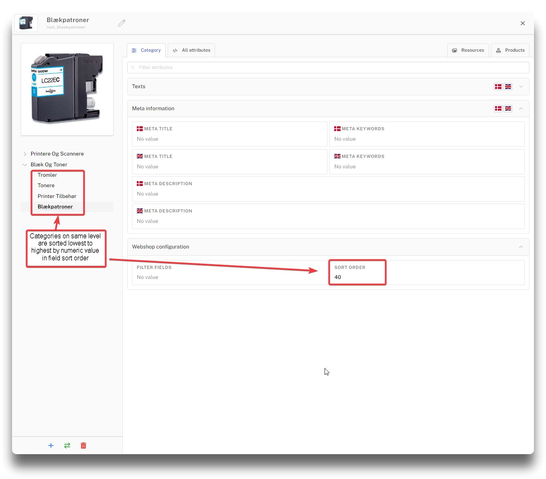
Task: Toggle Danish flag in Texts section
Action: point(498,87)
